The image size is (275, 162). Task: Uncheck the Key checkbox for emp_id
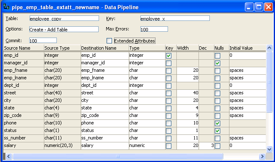pyautogui.click(x=168, y=56)
